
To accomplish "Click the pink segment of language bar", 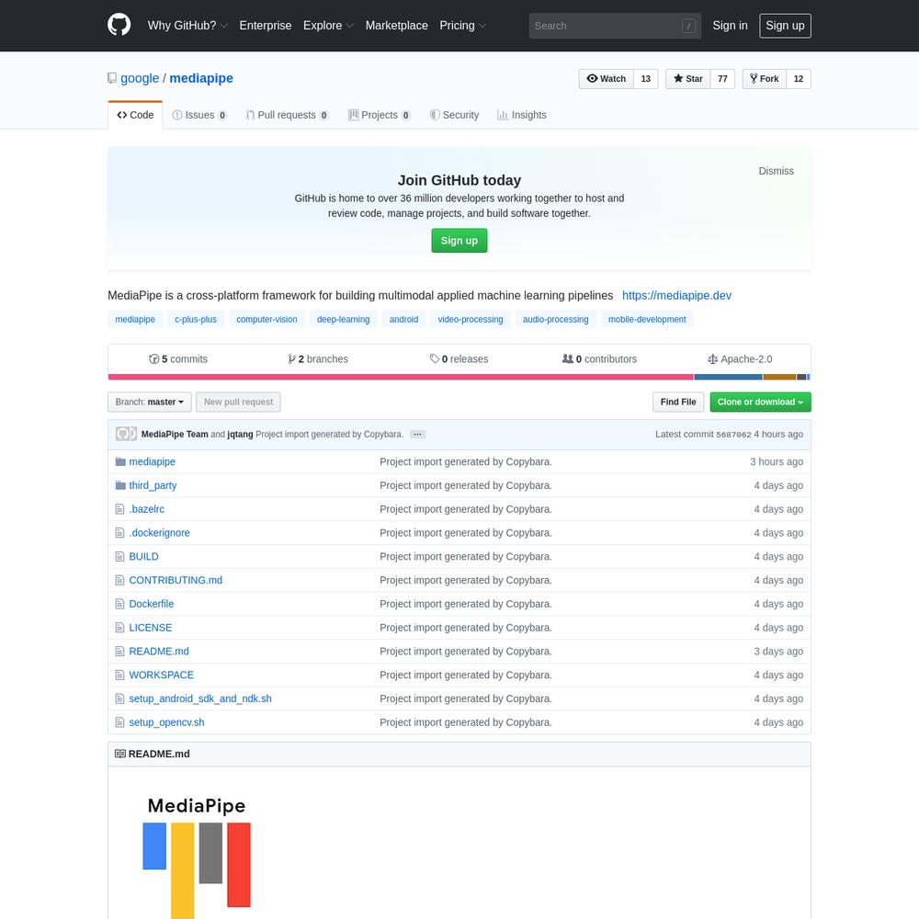I will click(x=401, y=377).
